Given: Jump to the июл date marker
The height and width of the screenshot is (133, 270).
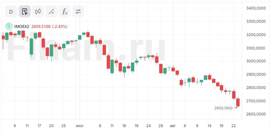Looking at the screenshot, I should tap(79, 126).
